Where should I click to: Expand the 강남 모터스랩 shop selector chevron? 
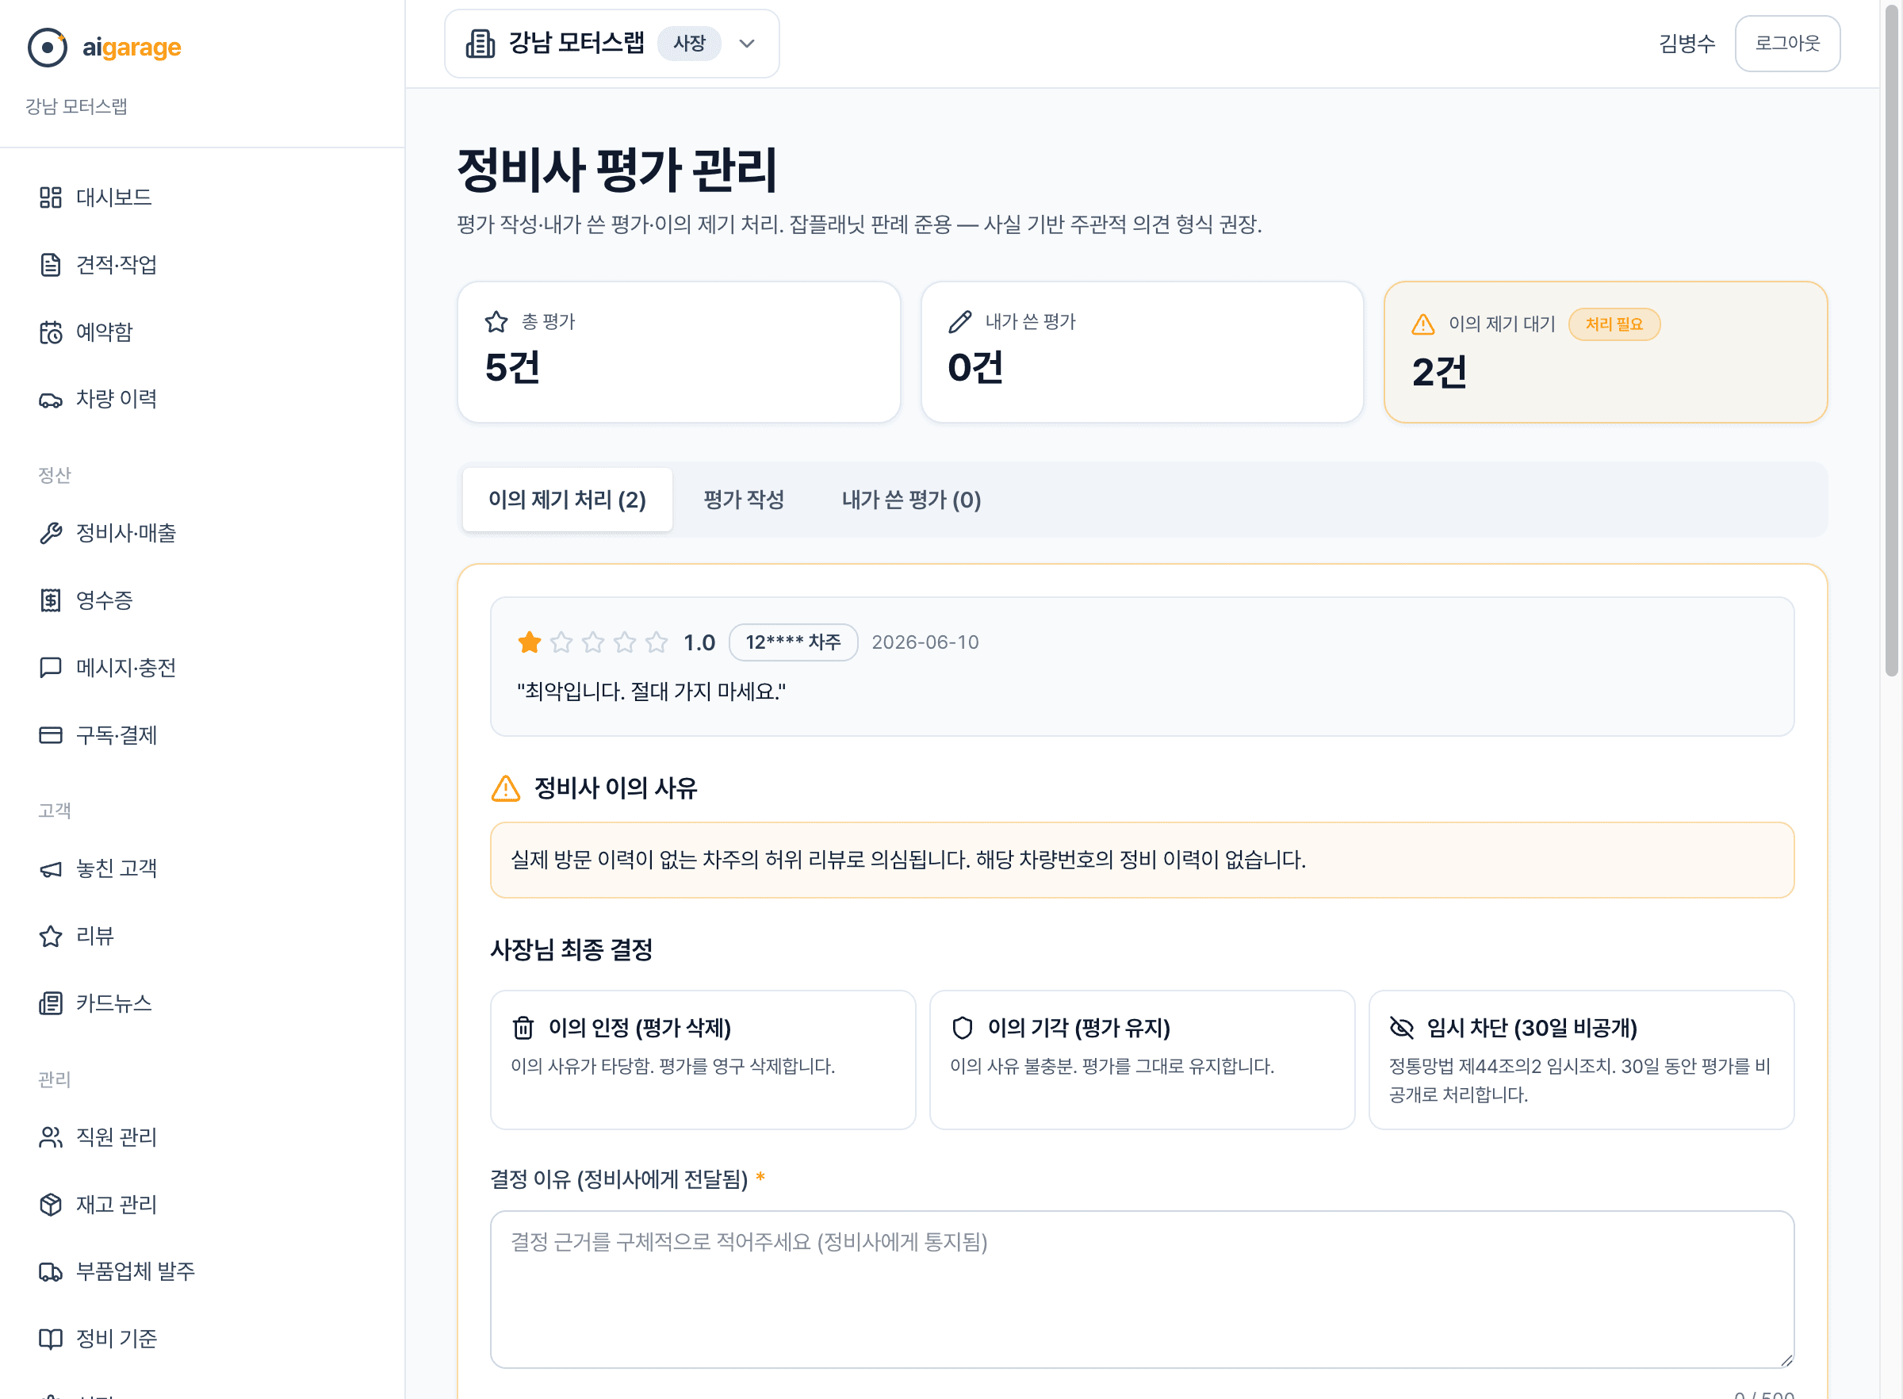click(747, 43)
